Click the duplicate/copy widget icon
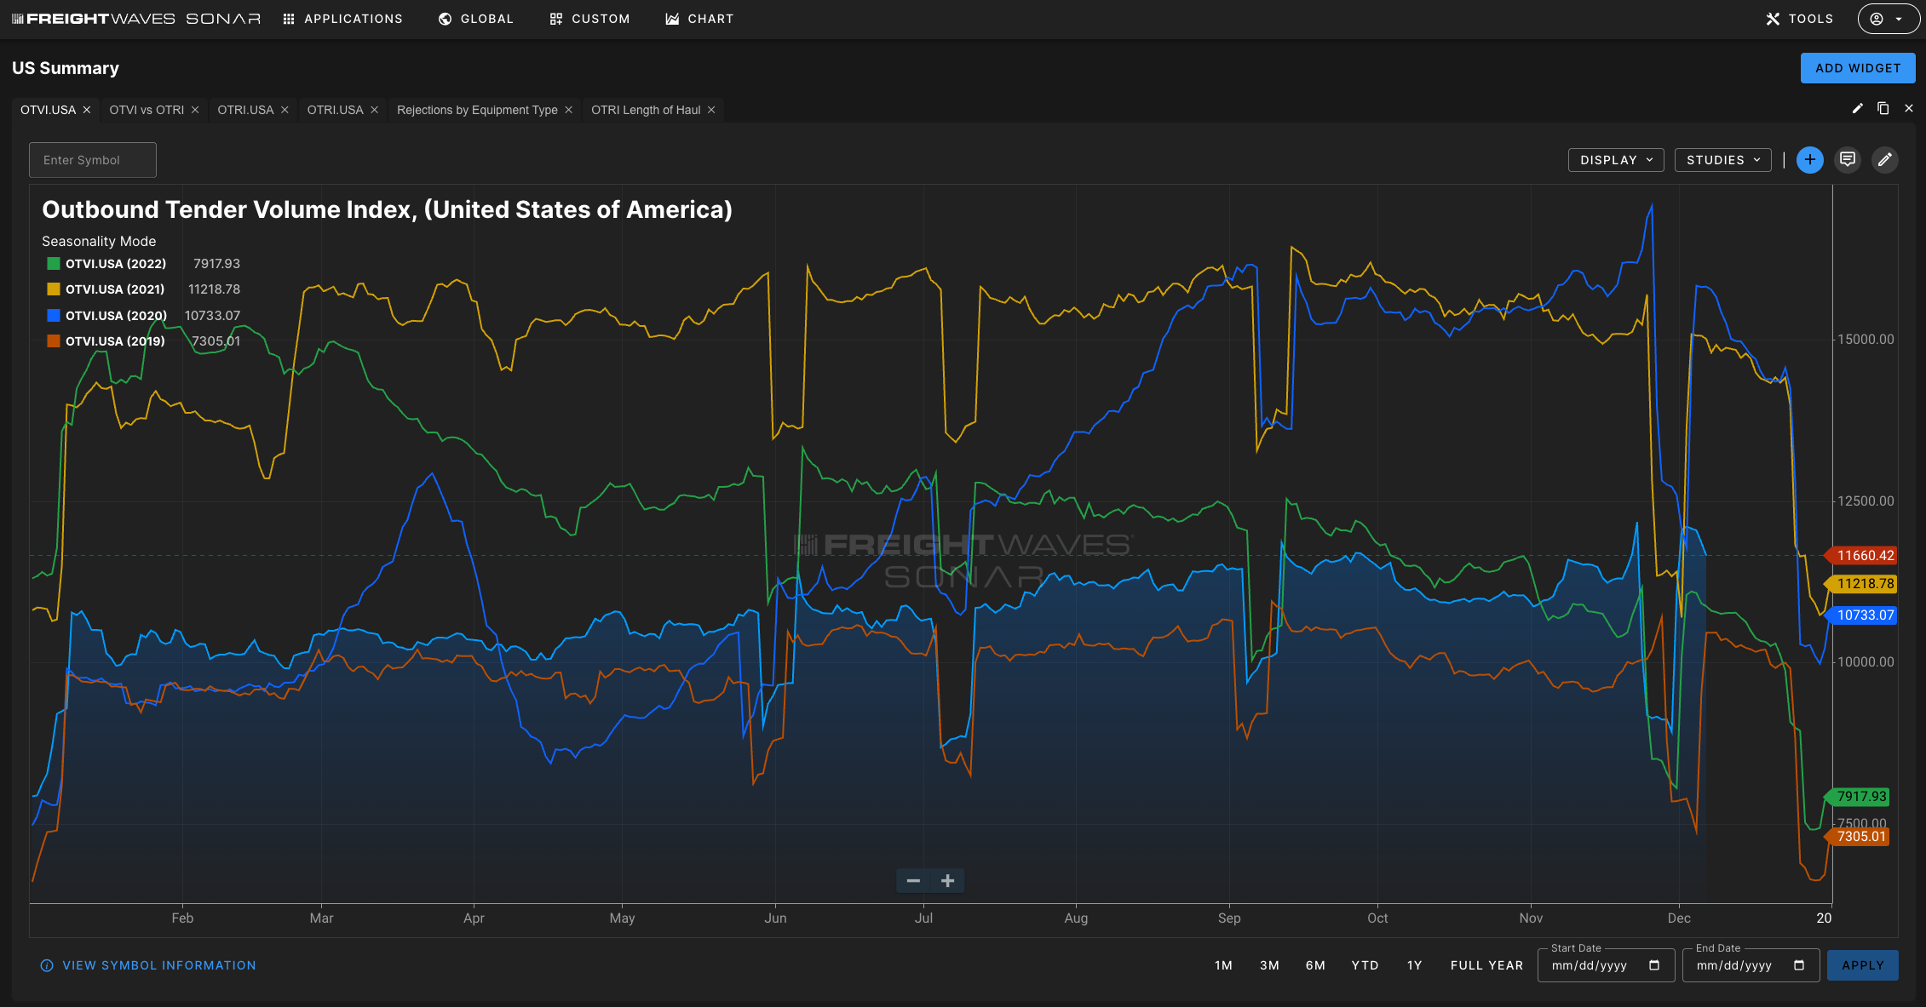The image size is (1926, 1007). coord(1883,108)
